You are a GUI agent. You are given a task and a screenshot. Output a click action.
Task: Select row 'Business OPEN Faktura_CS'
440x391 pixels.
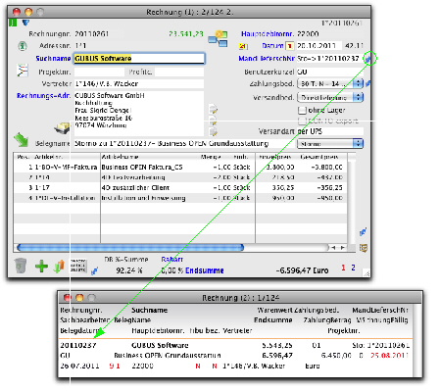click(x=180, y=168)
